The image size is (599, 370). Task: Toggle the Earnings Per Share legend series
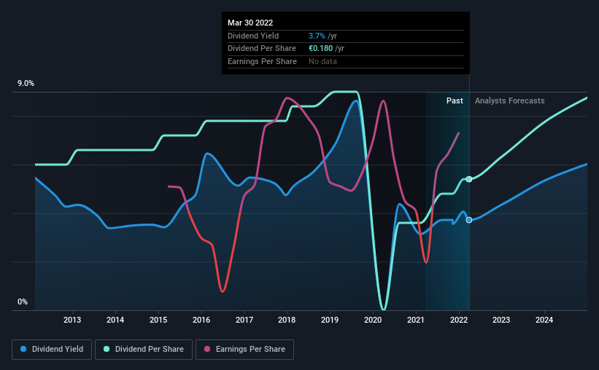tap(244, 350)
